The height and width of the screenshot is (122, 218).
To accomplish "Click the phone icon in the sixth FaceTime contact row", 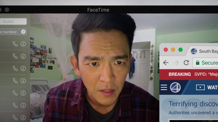I will pos(15,105).
